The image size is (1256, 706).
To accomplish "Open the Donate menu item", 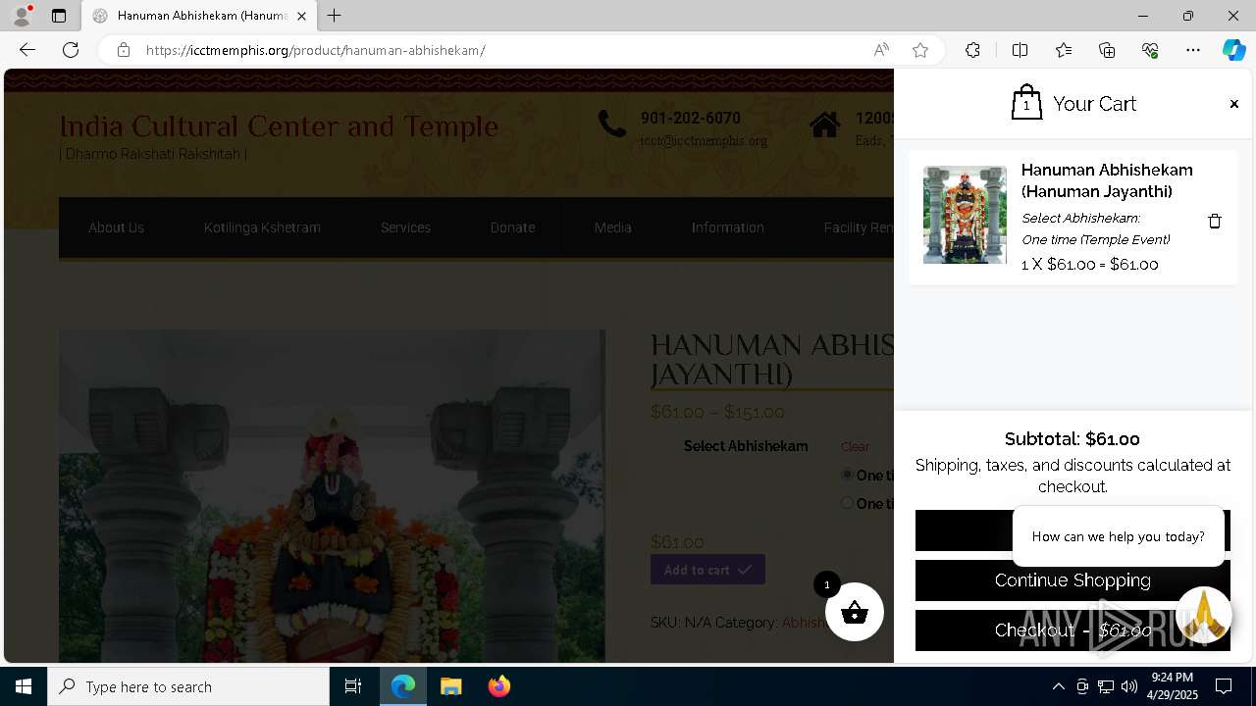I will tap(512, 227).
